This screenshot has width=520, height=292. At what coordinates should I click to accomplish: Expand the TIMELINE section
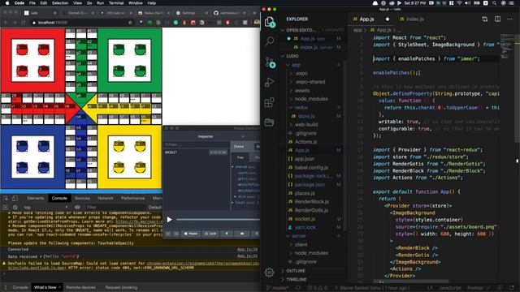click(296, 279)
